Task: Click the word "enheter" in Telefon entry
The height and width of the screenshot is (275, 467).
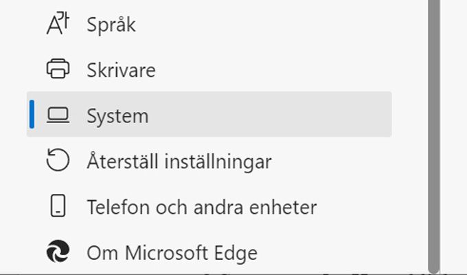Action: pyautogui.click(x=283, y=207)
